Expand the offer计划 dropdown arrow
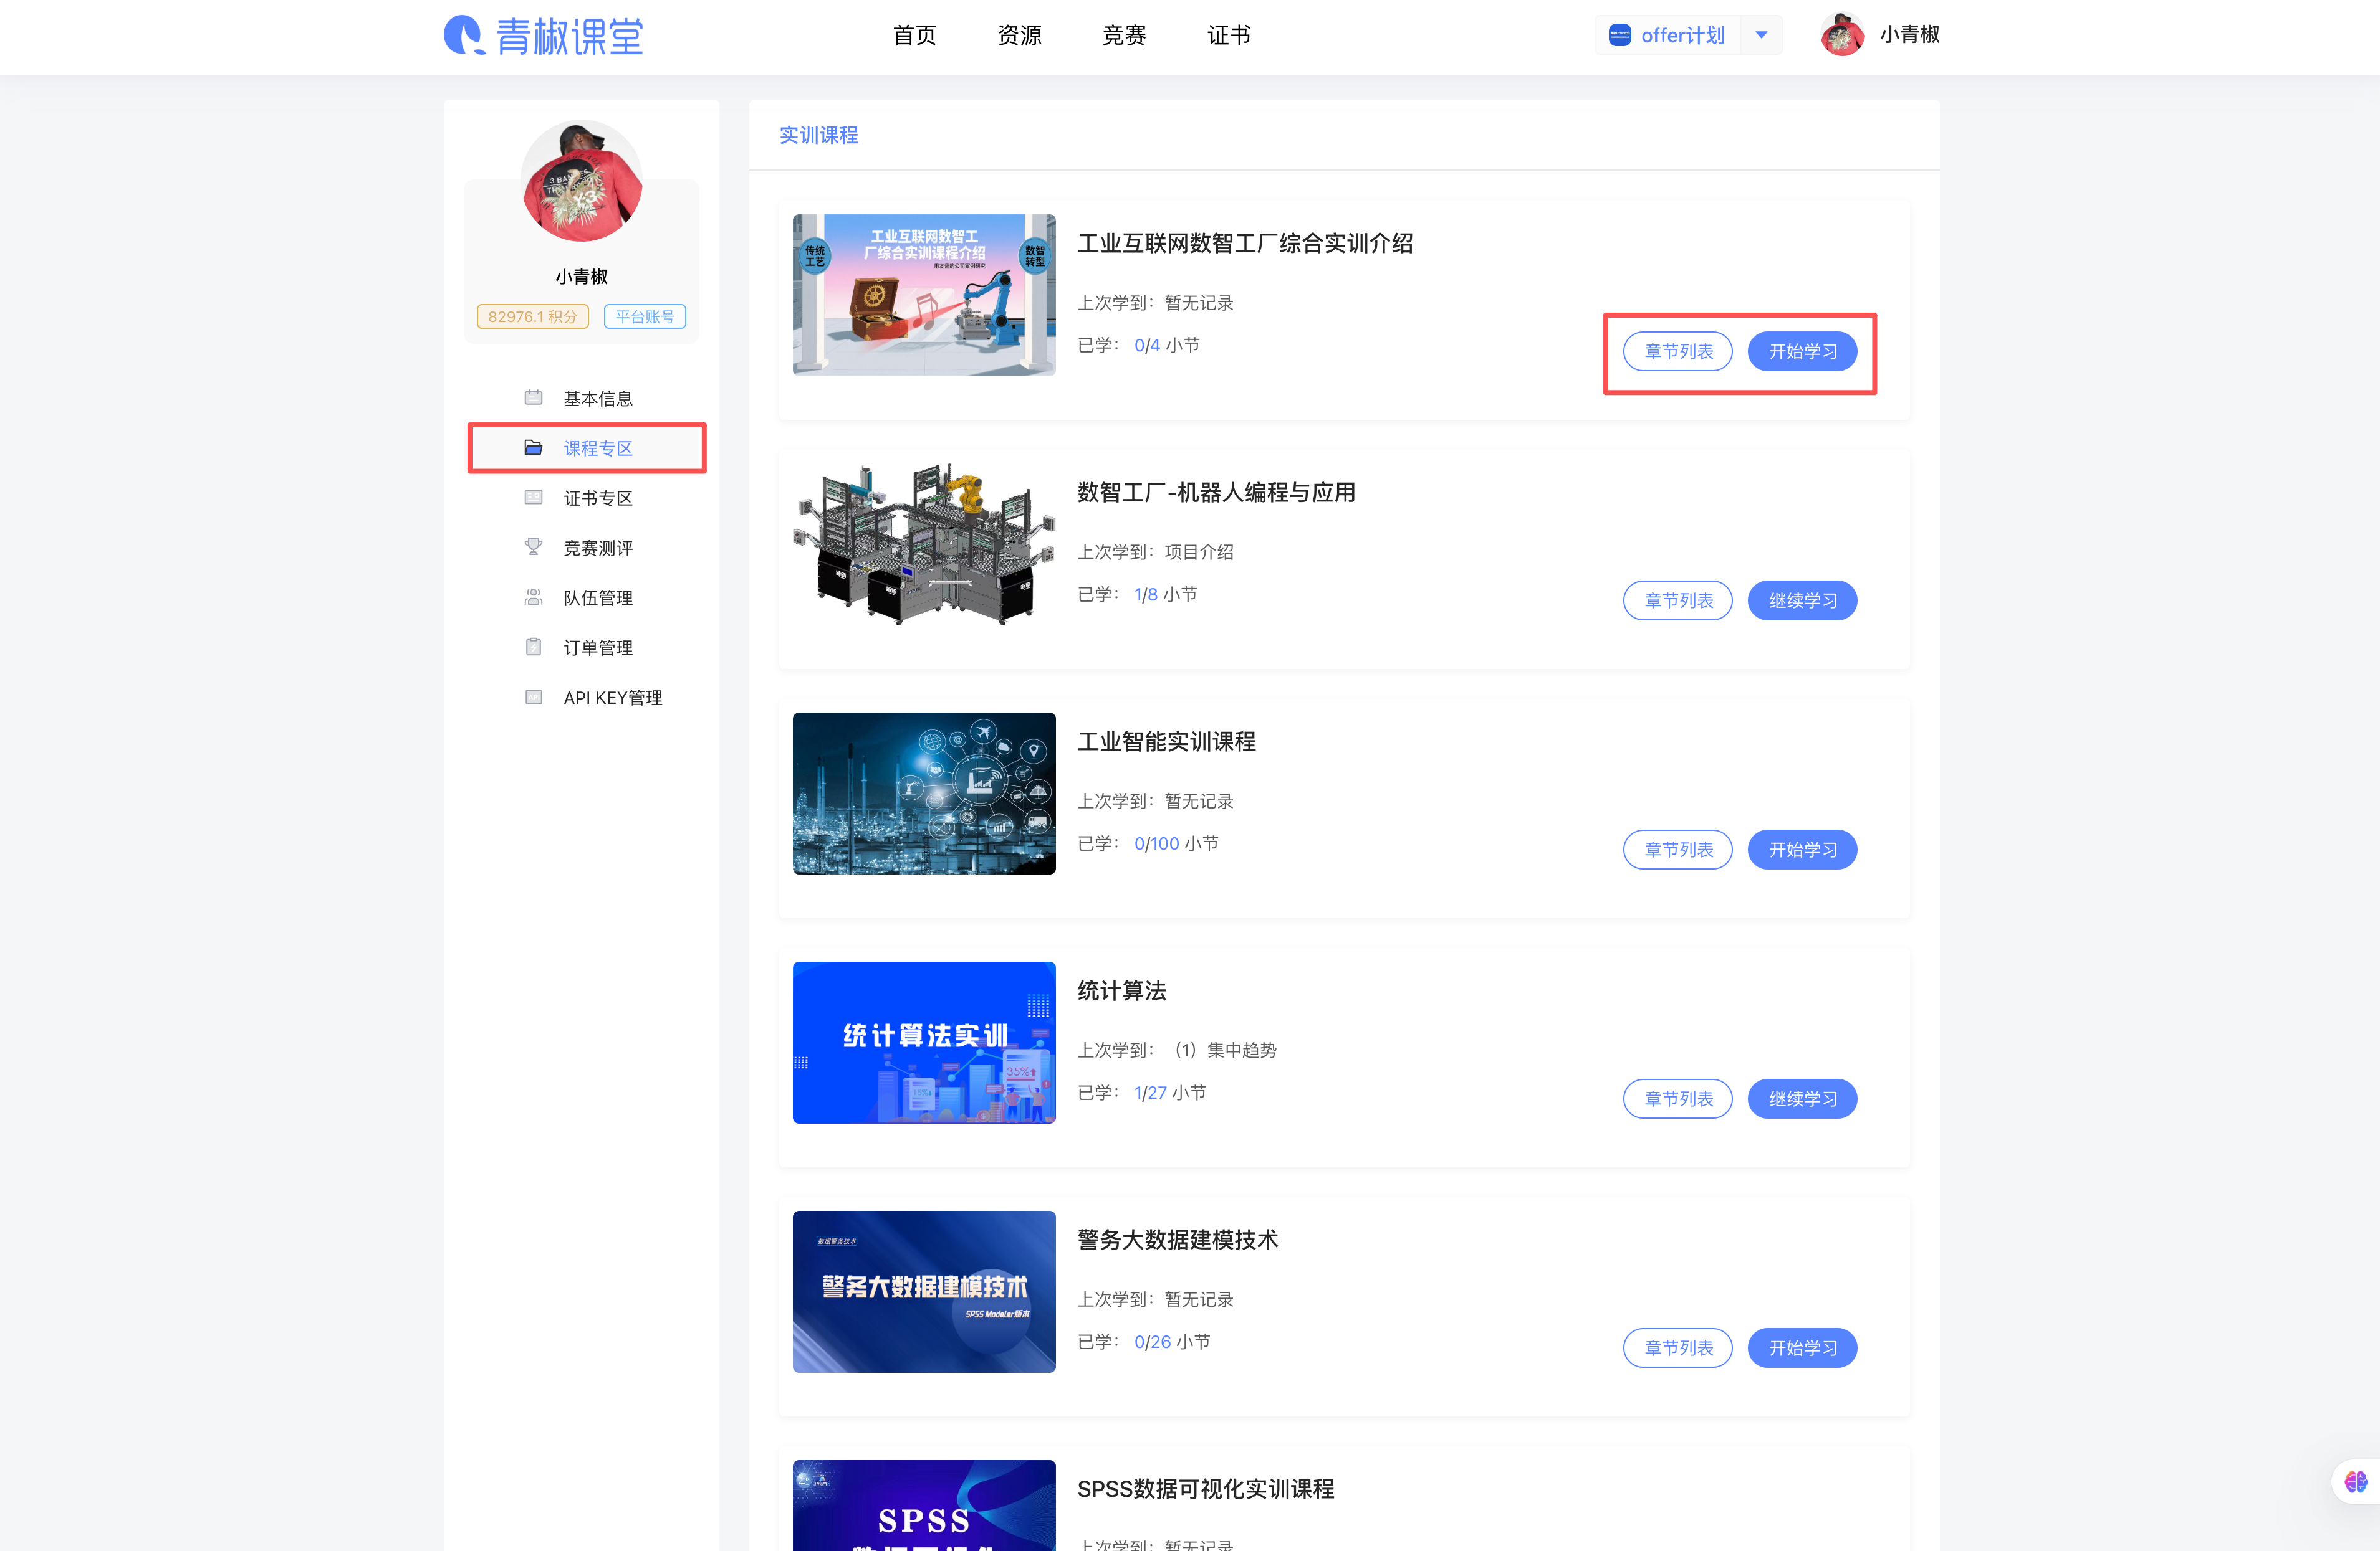Screen dimensions: 2380x1551 1761,35
